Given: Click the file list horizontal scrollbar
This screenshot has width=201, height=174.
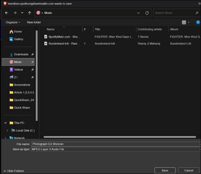Looking at the screenshot, I should 120,137.
